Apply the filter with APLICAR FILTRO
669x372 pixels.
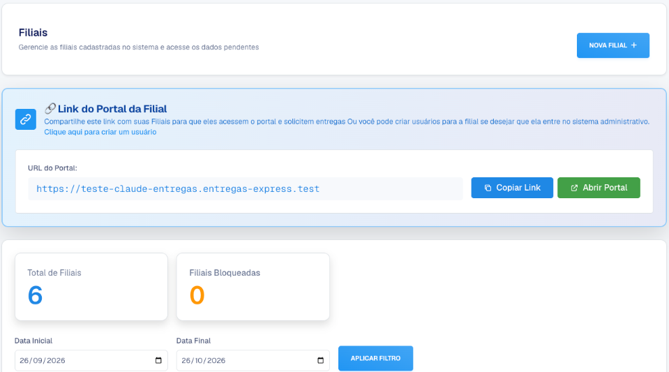[x=375, y=358]
